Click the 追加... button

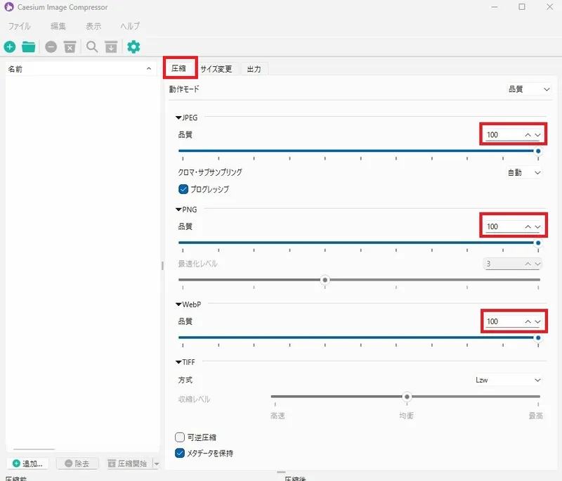tap(27, 464)
